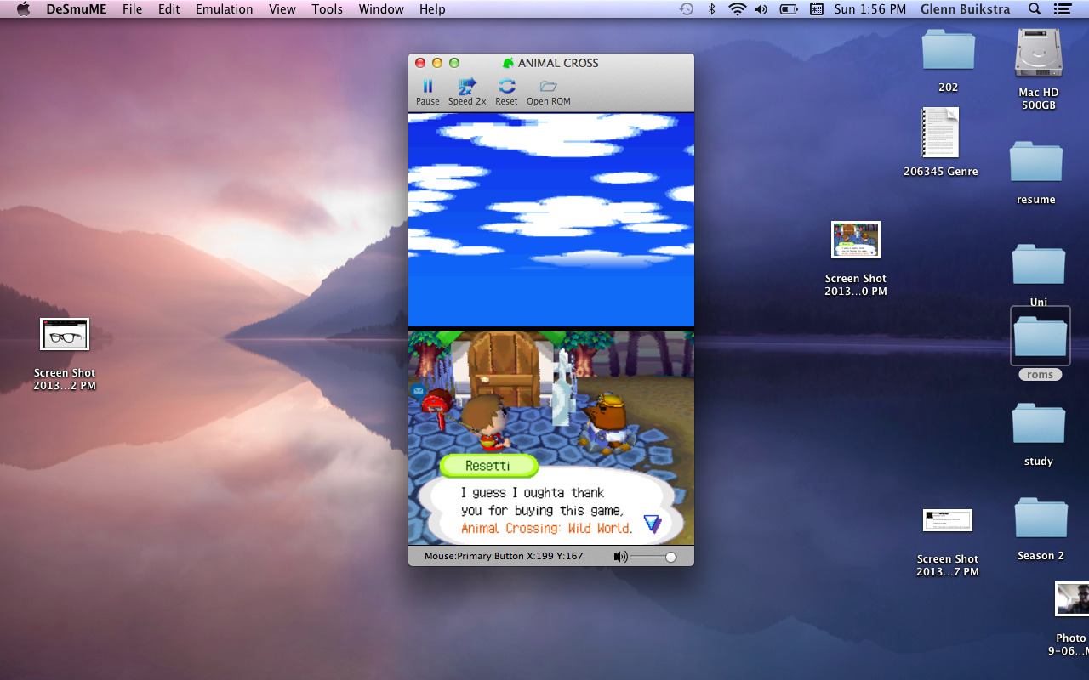Select the study folder
Image resolution: width=1089 pixels, height=680 pixels.
pos(1038,424)
